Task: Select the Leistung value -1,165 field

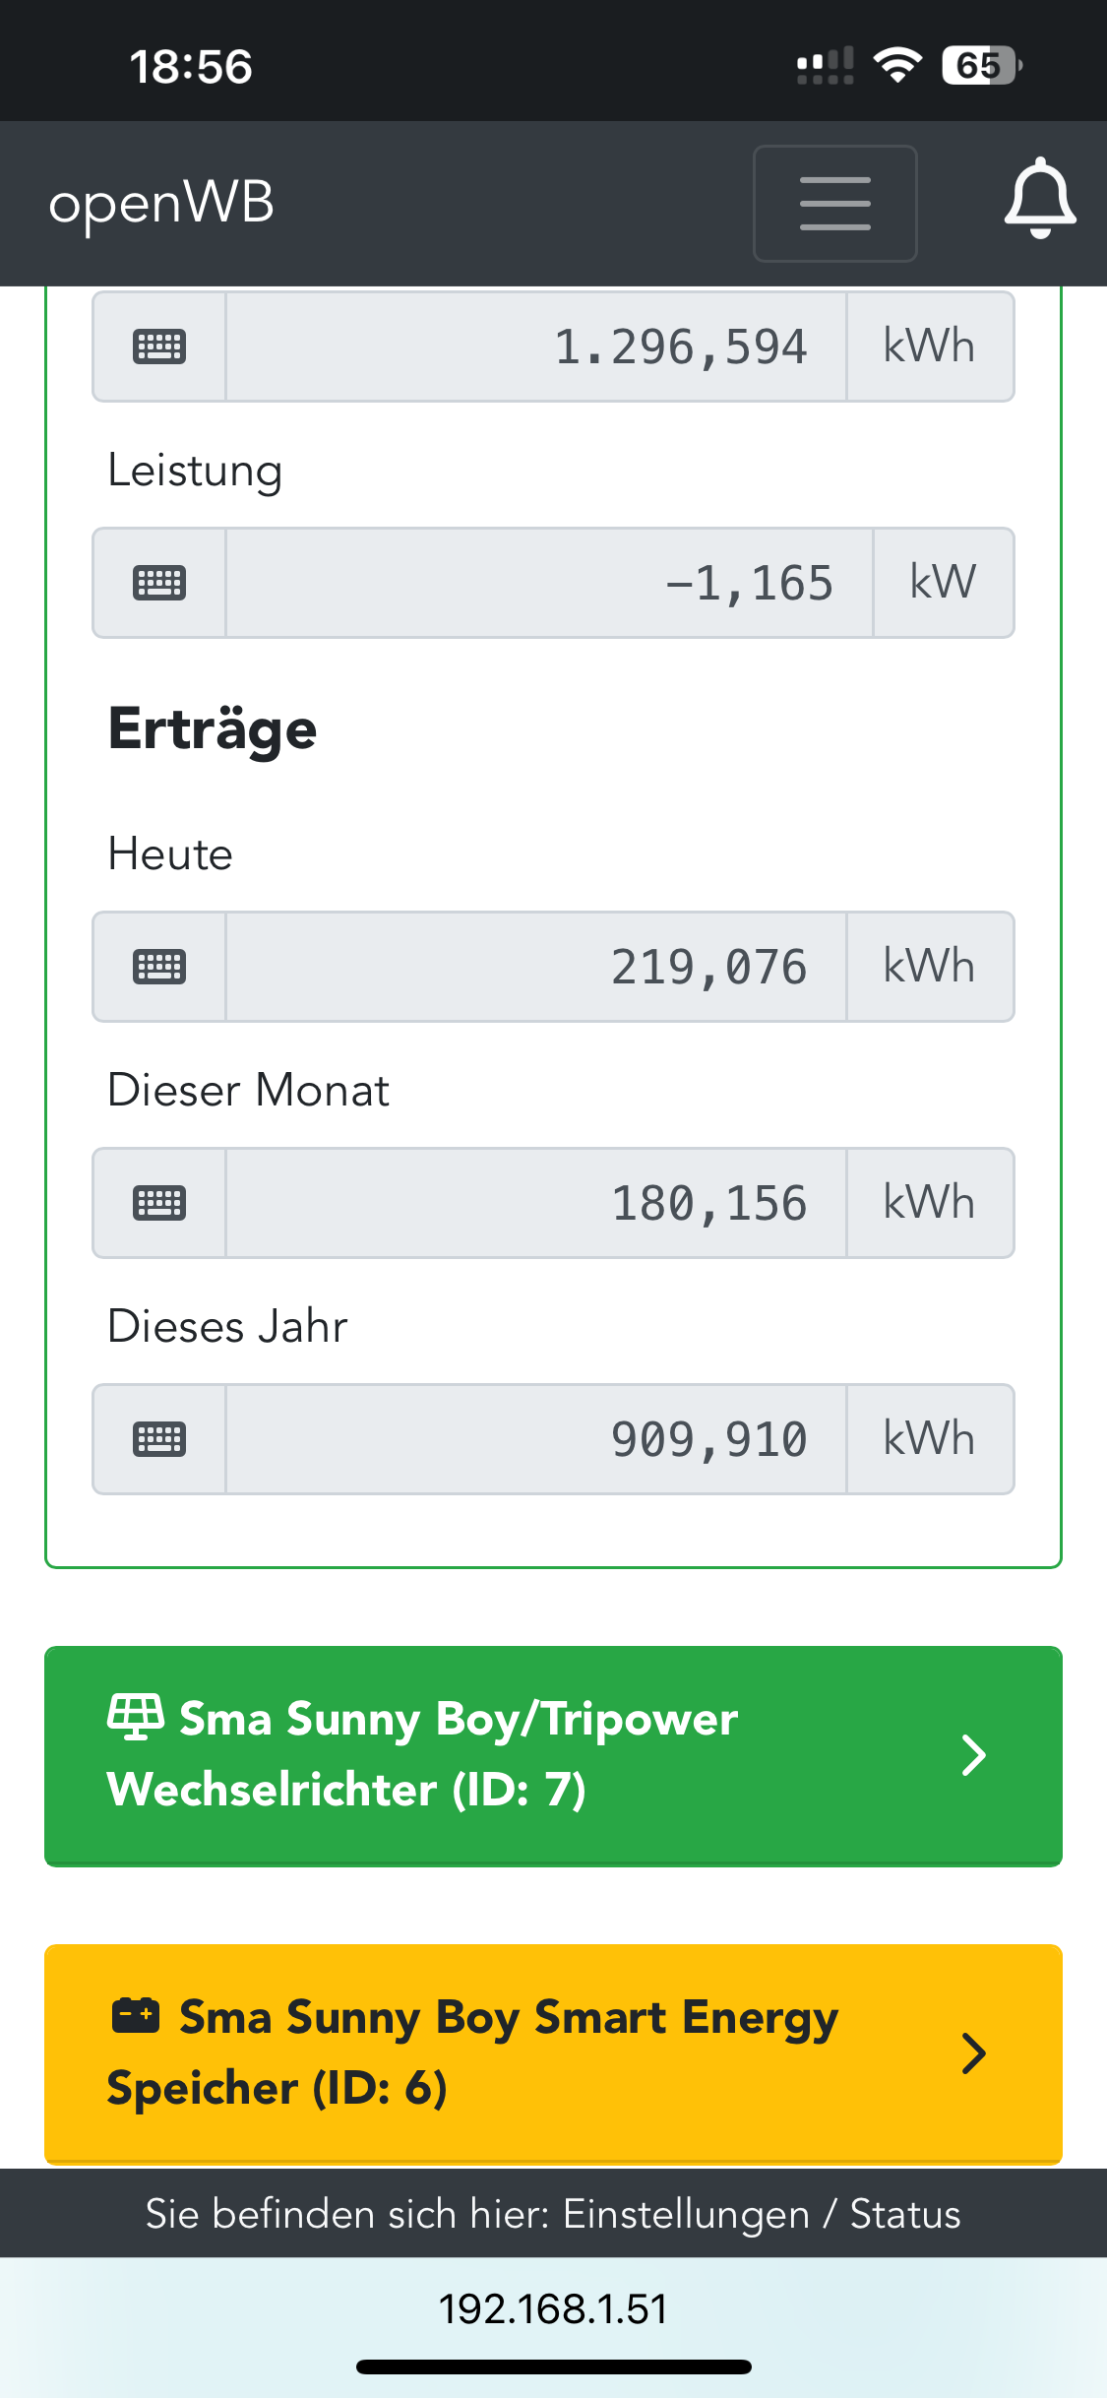Action: click(x=549, y=583)
